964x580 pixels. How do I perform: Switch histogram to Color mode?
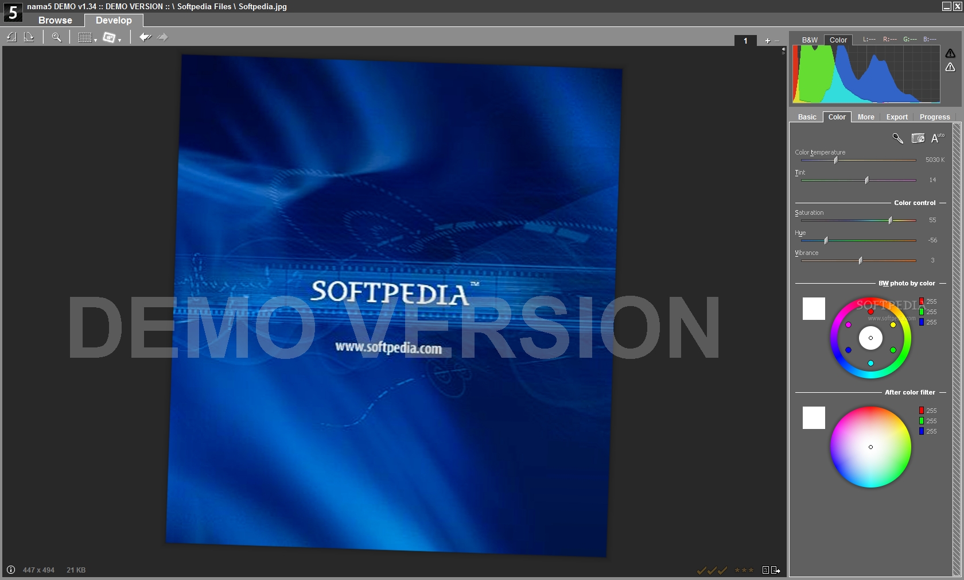[x=838, y=40]
